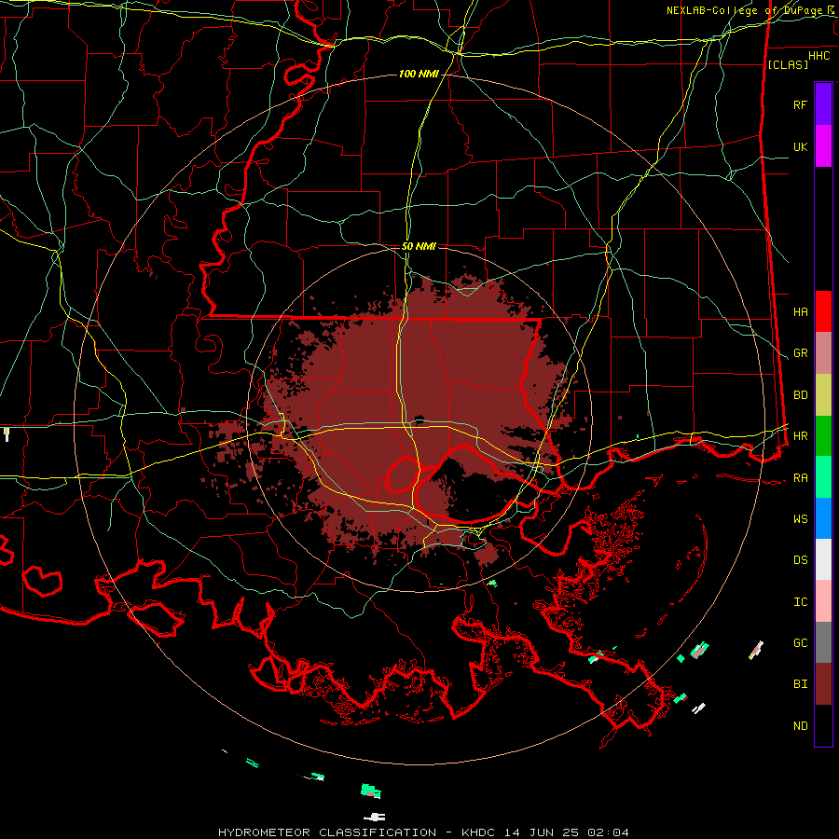Click the '[CLAS]' legend unit label
The image size is (839, 839).
tap(788, 64)
